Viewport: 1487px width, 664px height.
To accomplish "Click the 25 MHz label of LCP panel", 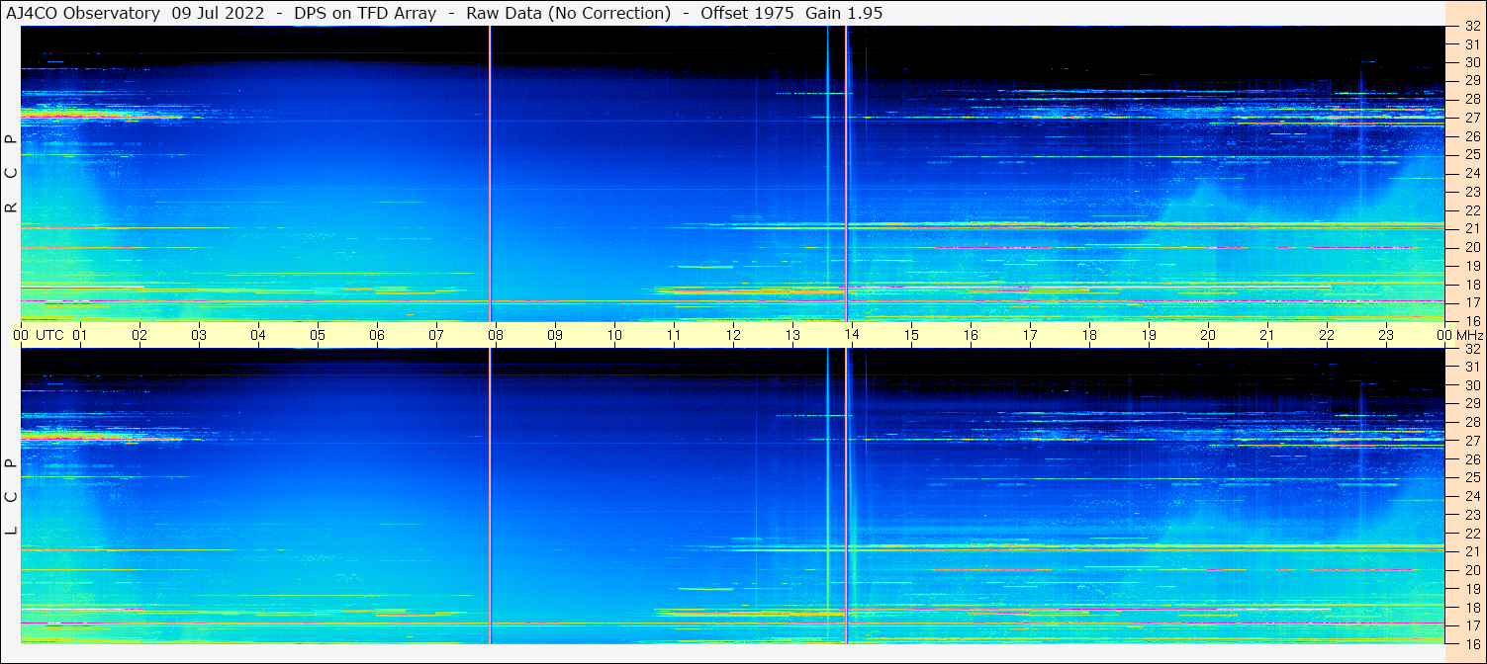I will tap(1471, 478).
